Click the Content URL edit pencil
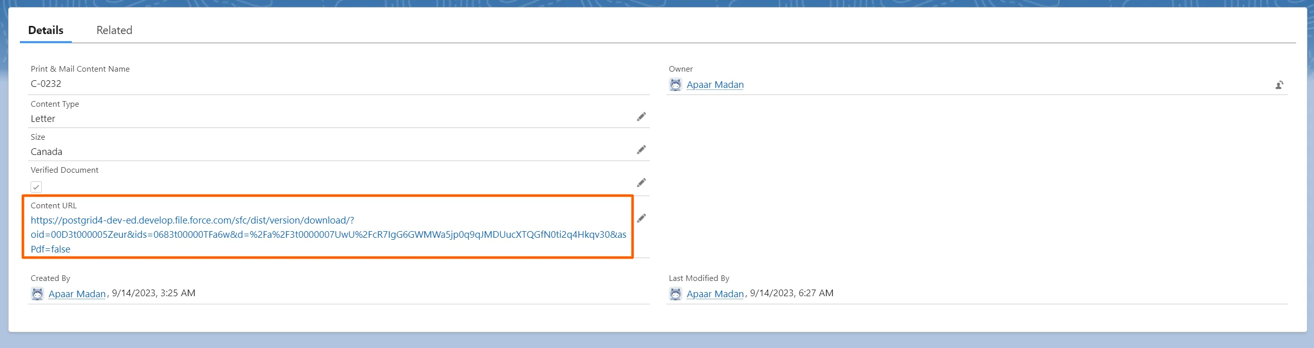The image size is (1314, 348). pyautogui.click(x=641, y=218)
